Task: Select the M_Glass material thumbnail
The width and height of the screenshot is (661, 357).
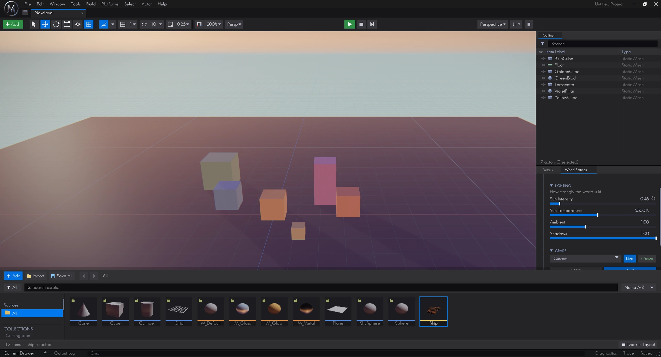Action: point(242,311)
